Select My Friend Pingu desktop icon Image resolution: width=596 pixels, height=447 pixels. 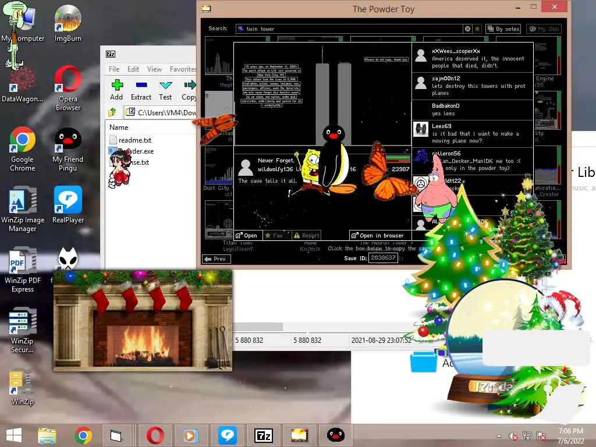tap(68, 149)
